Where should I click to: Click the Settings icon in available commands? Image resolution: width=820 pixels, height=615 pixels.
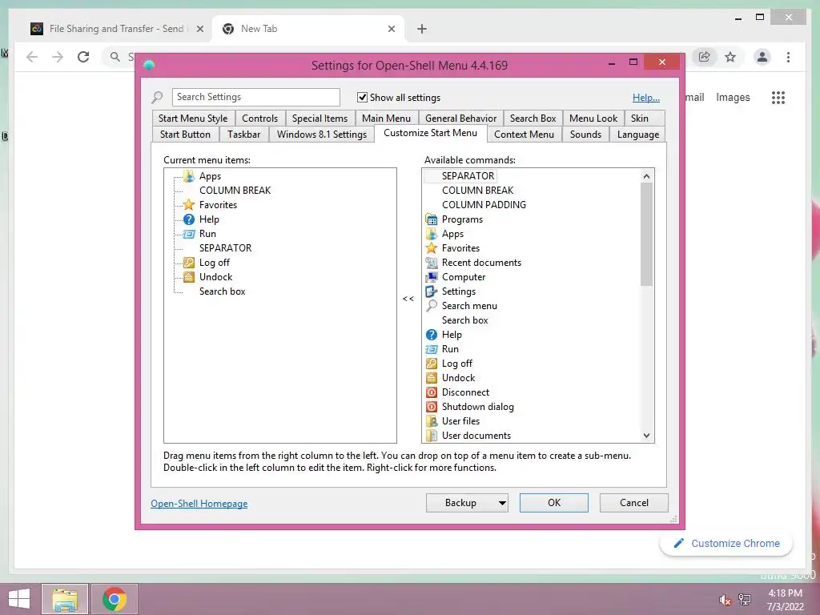pyautogui.click(x=432, y=291)
